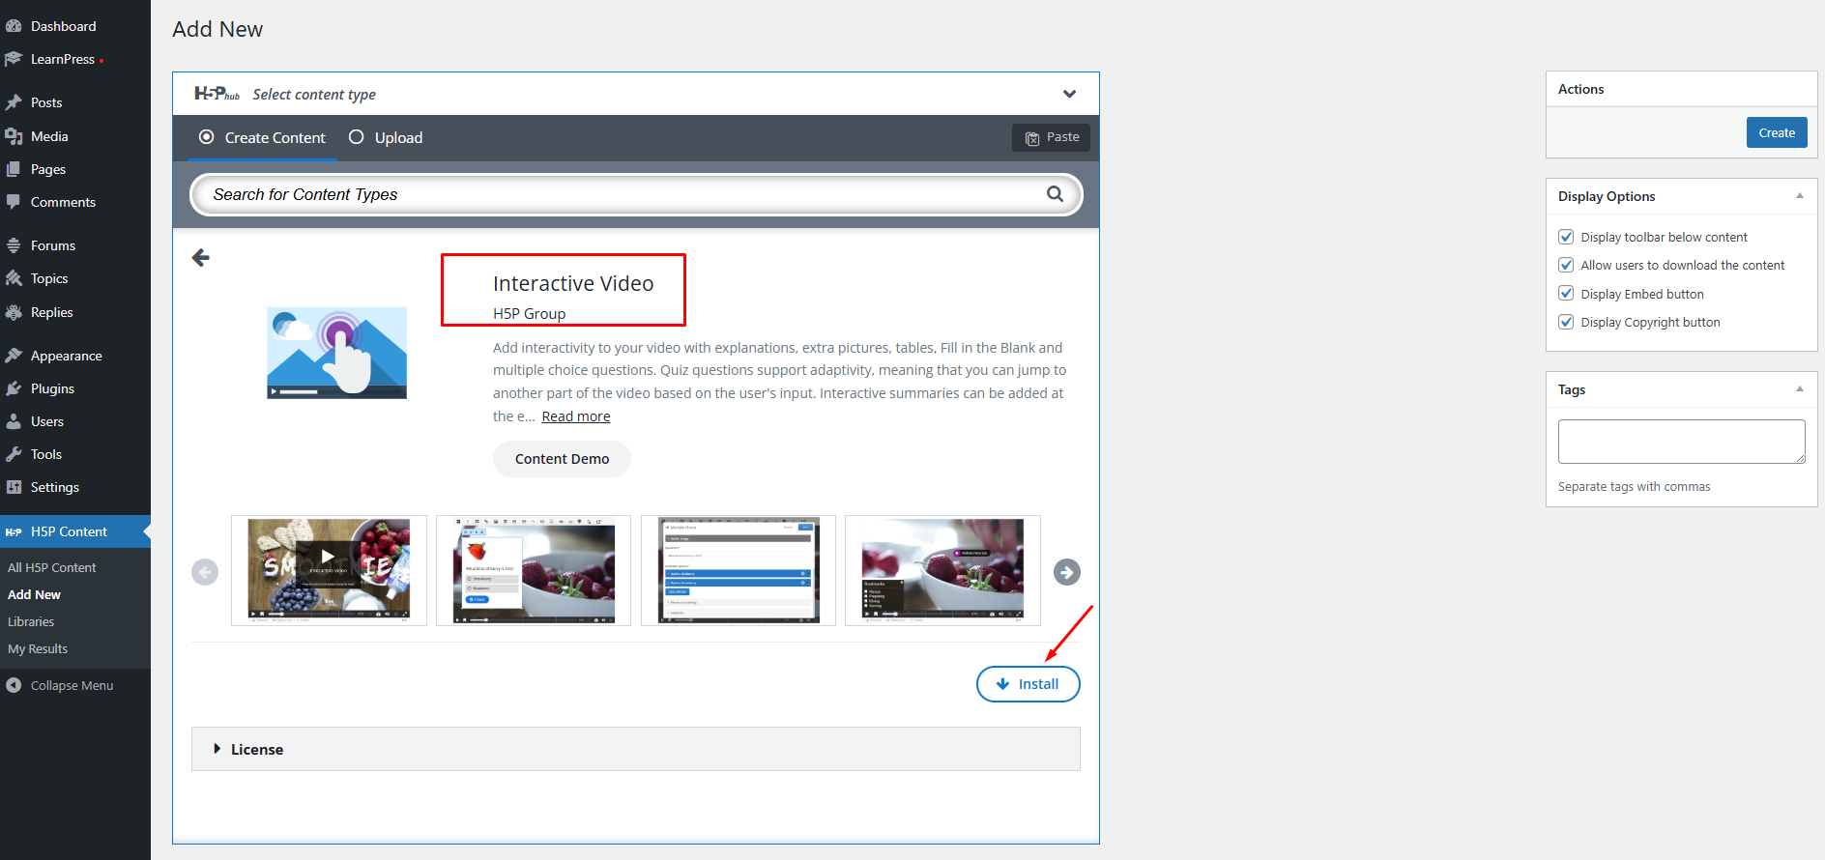Collapse the Display Options panel

[1800, 196]
